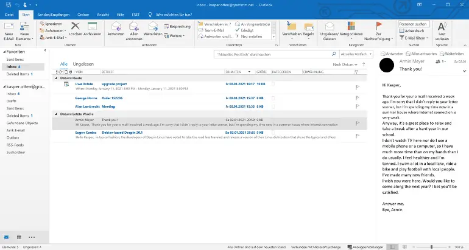Click Allen antworten icon in ribbon
This screenshot has height=250, width=469.
click(134, 27)
